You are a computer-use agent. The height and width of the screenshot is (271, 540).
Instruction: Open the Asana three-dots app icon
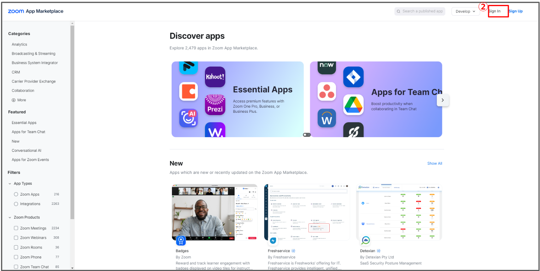[x=327, y=91]
